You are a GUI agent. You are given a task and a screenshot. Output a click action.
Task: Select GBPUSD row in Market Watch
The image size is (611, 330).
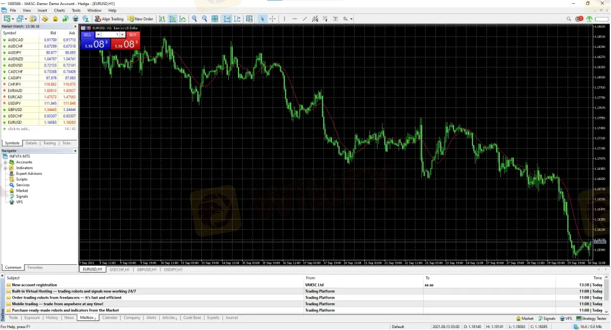pos(39,110)
